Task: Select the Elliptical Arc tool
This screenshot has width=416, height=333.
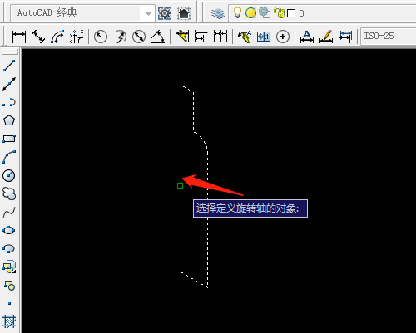Action: pyautogui.click(x=9, y=248)
